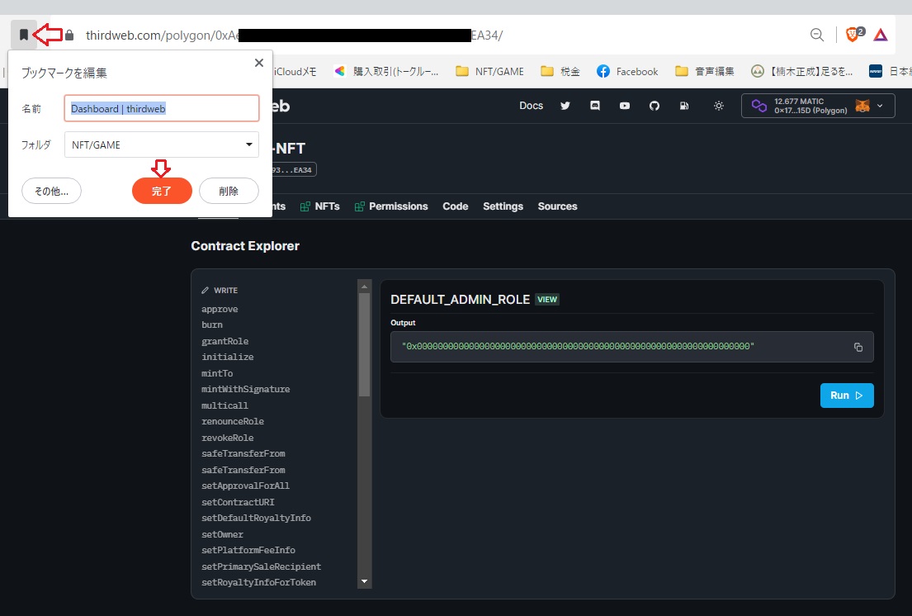Viewport: 912px width, 616px height.
Task: Open the iCloudメモ bookmark
Action: (x=295, y=72)
